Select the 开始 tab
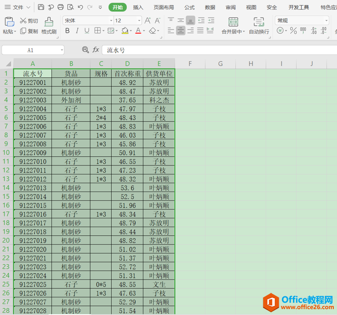 118,7
